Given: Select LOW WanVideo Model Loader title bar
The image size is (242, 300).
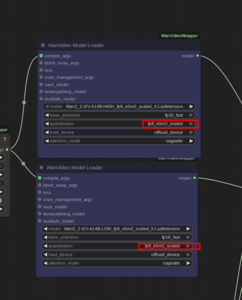Looking at the screenshot, I should pos(117,167).
